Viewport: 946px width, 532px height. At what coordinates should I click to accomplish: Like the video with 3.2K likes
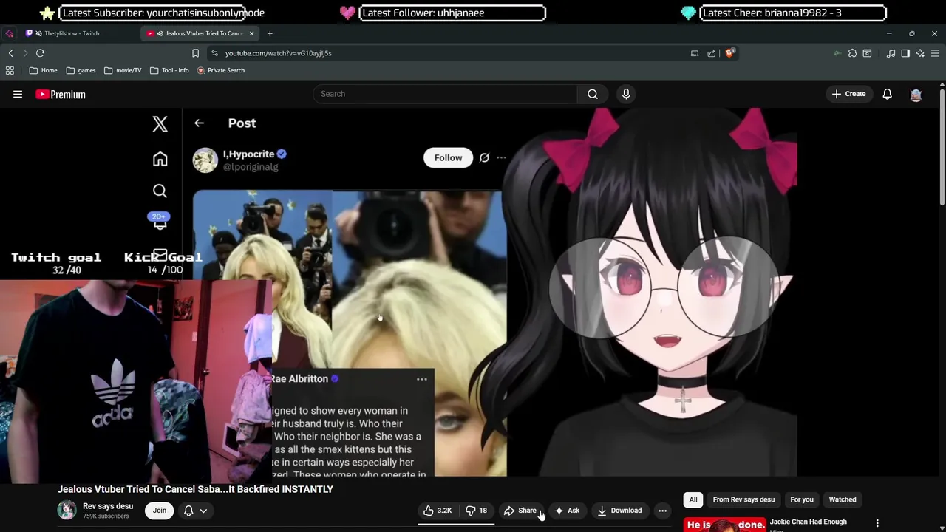438,511
